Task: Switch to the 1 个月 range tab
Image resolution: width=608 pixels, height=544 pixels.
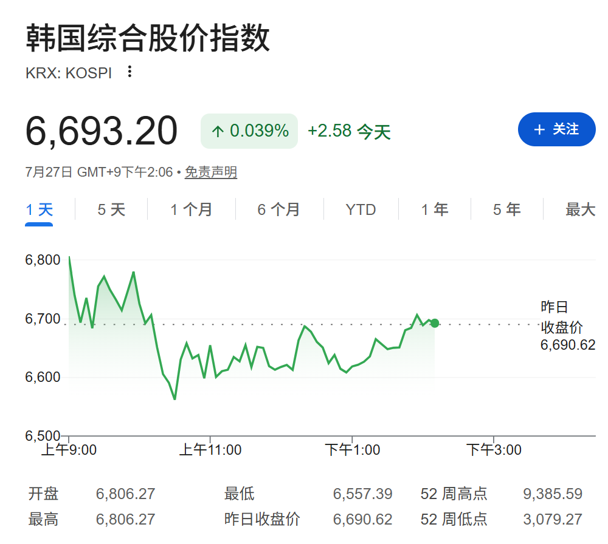Action: pos(191,210)
